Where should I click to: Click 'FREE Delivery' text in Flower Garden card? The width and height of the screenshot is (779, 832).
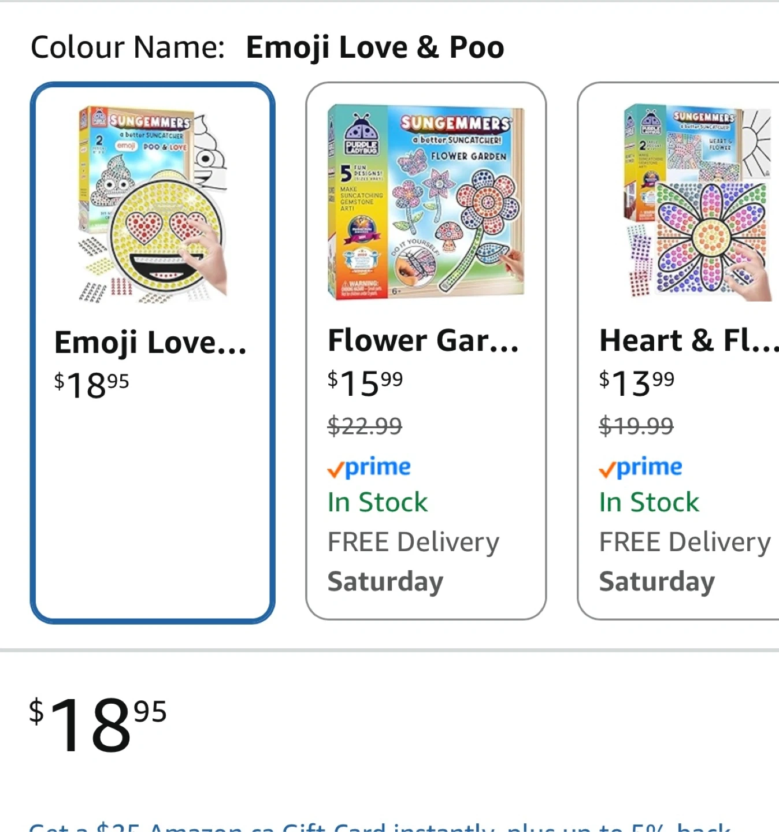(x=413, y=542)
